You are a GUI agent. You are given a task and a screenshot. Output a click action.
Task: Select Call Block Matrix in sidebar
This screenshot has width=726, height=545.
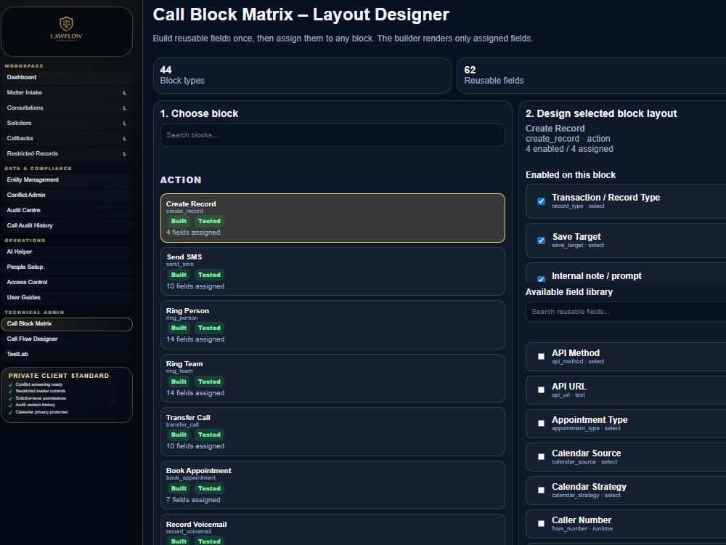coord(67,324)
